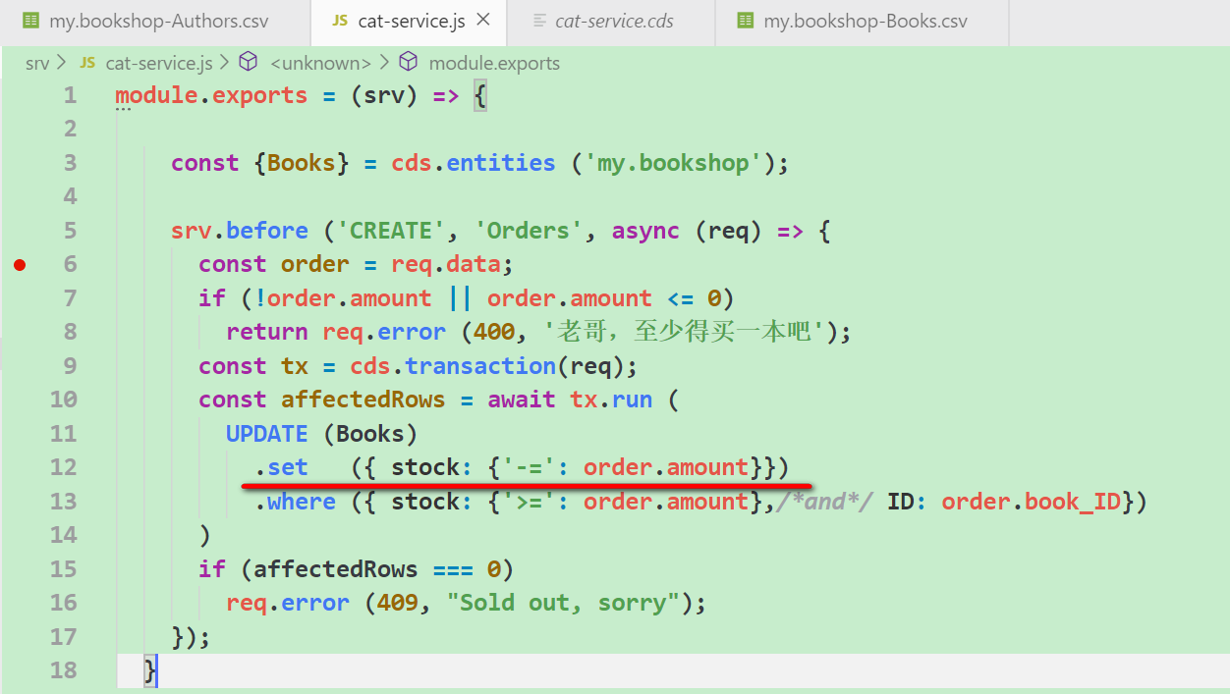Click 'data' in req.data line 6
Image resolution: width=1230 pixels, height=694 pixels.
click(474, 264)
